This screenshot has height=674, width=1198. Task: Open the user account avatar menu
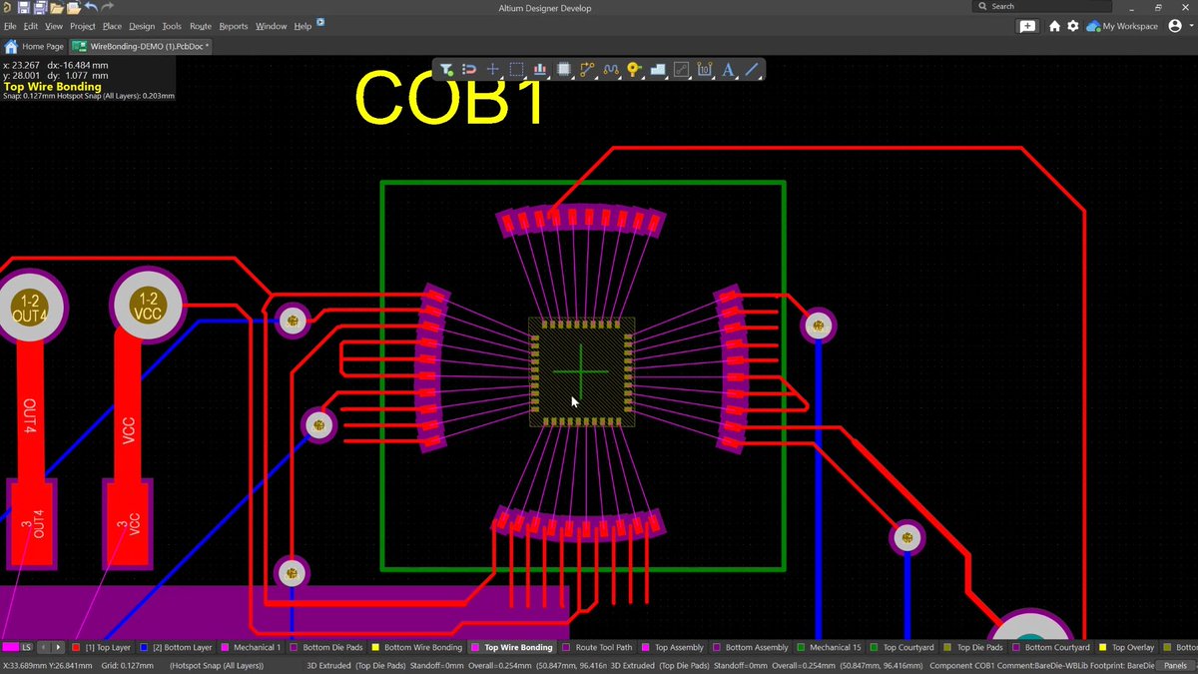click(1175, 27)
